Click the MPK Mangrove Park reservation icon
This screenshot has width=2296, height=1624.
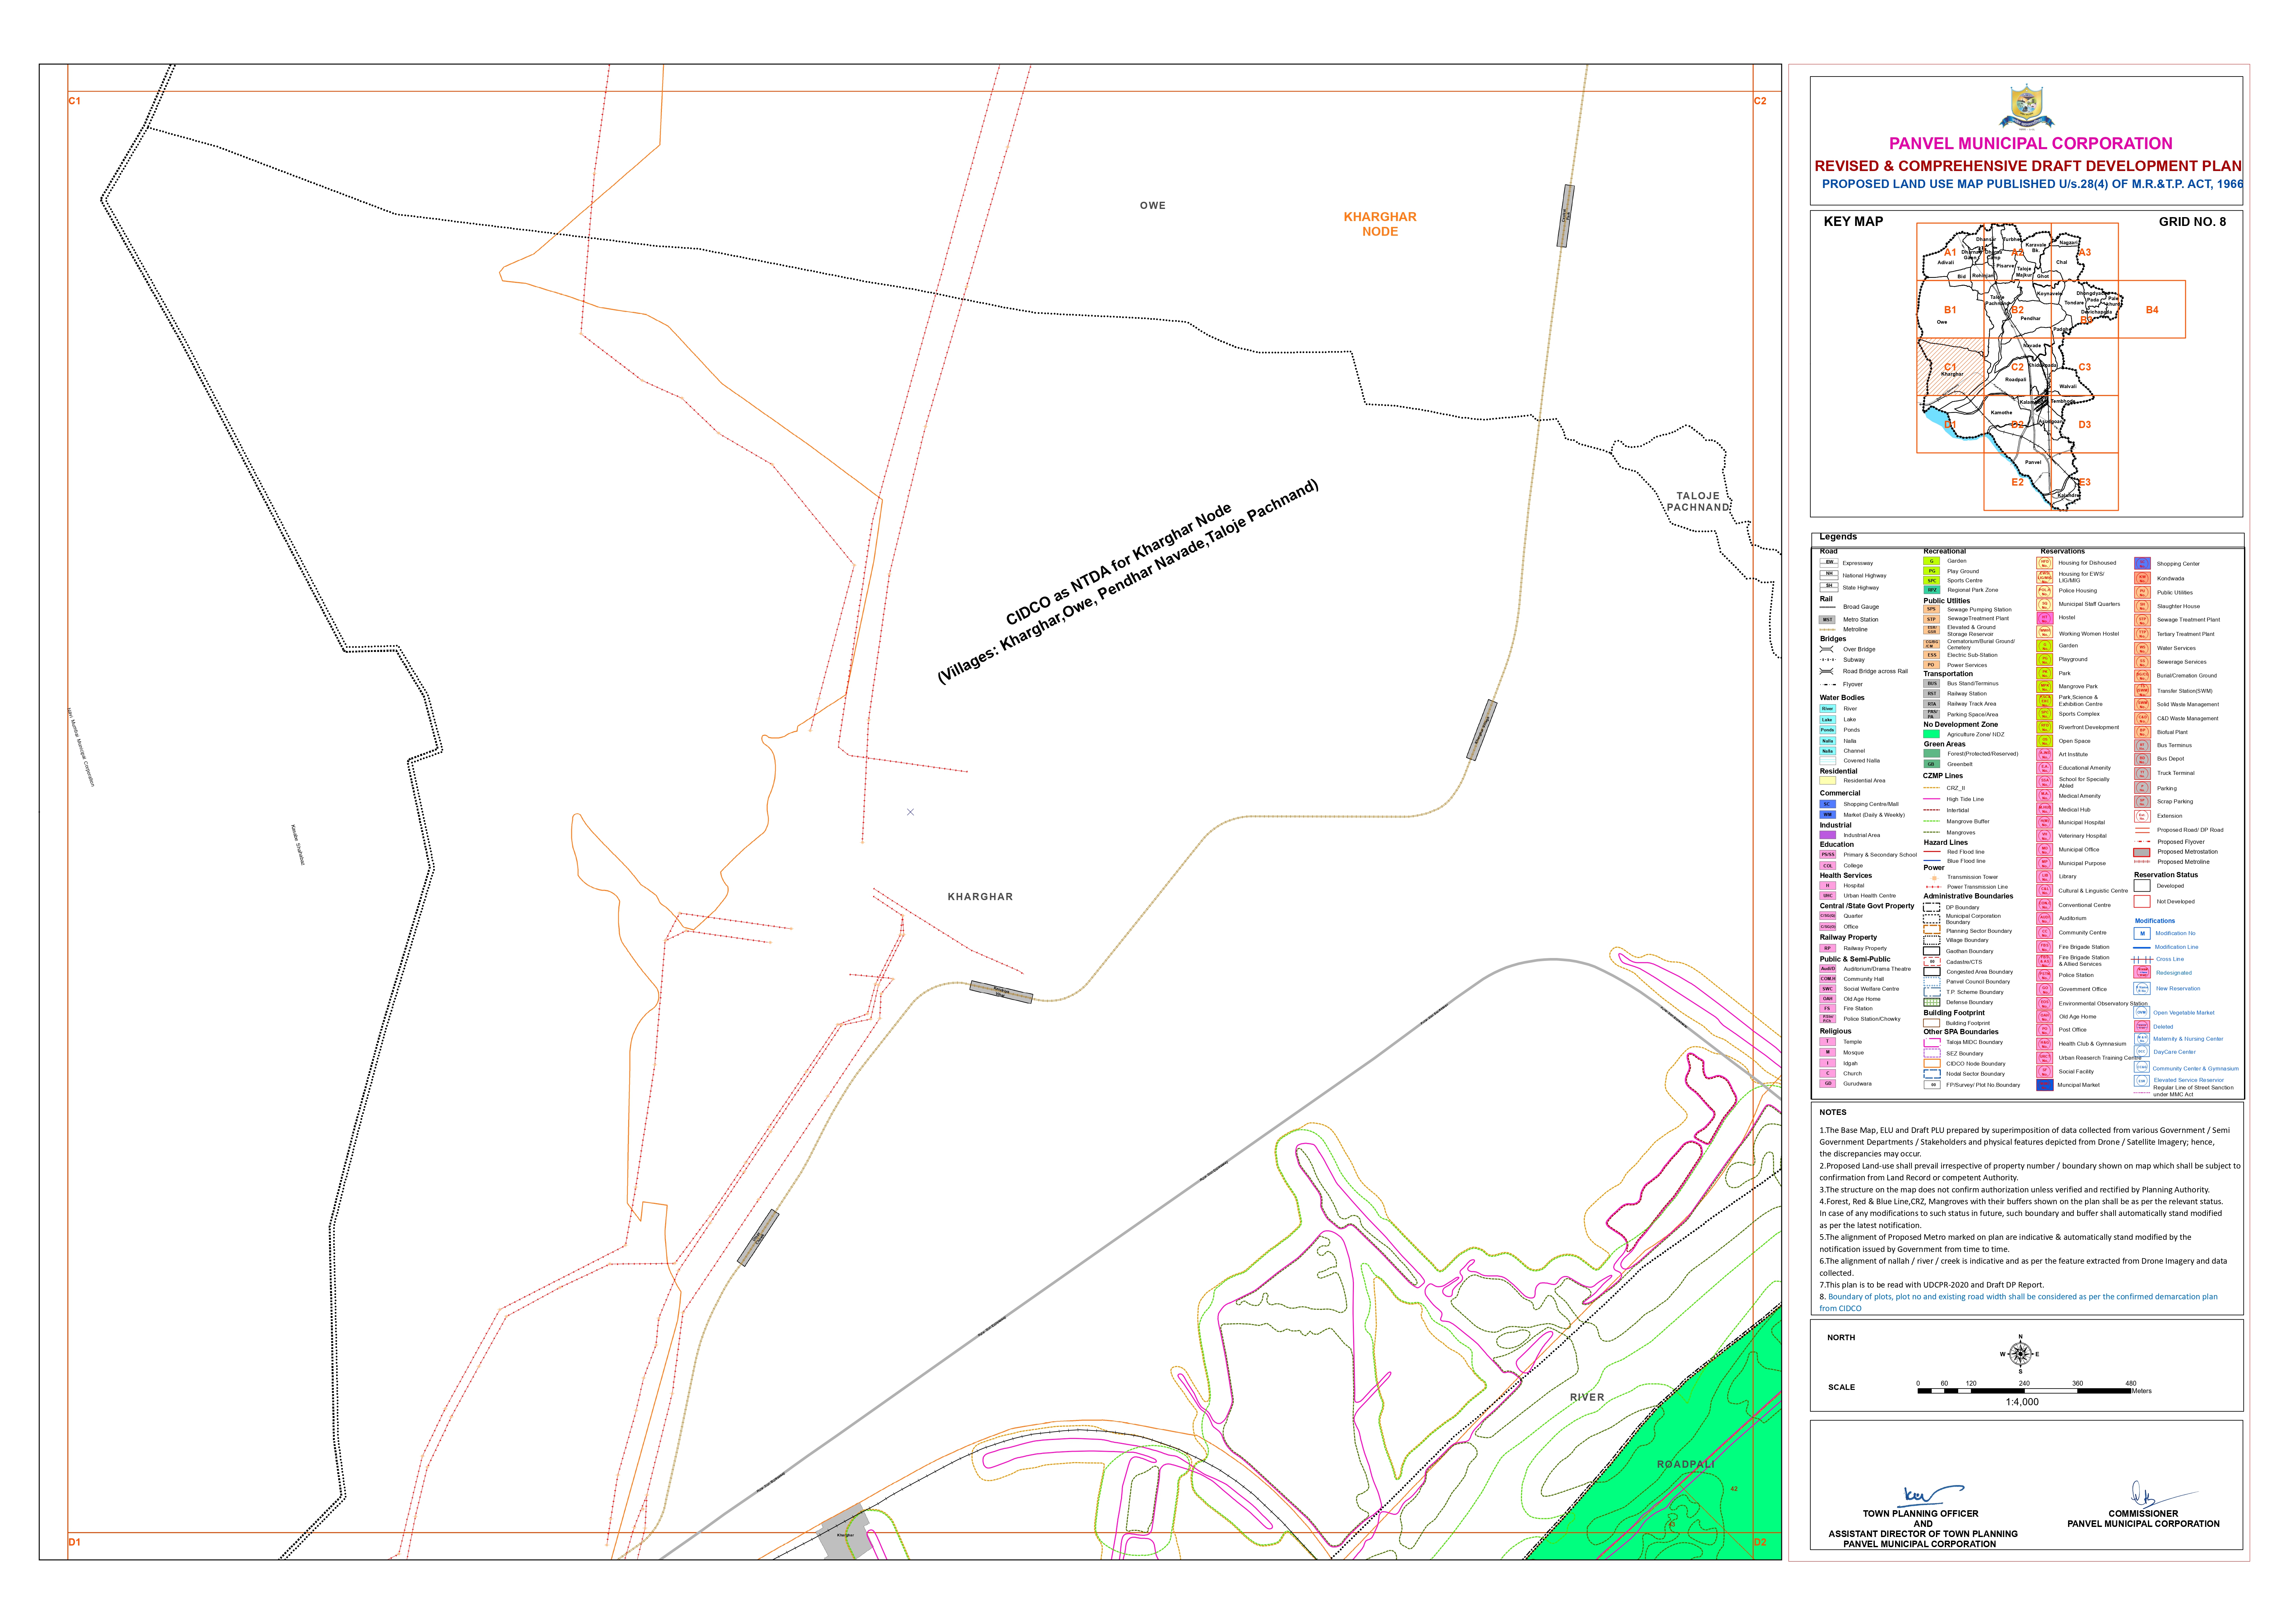2045,687
